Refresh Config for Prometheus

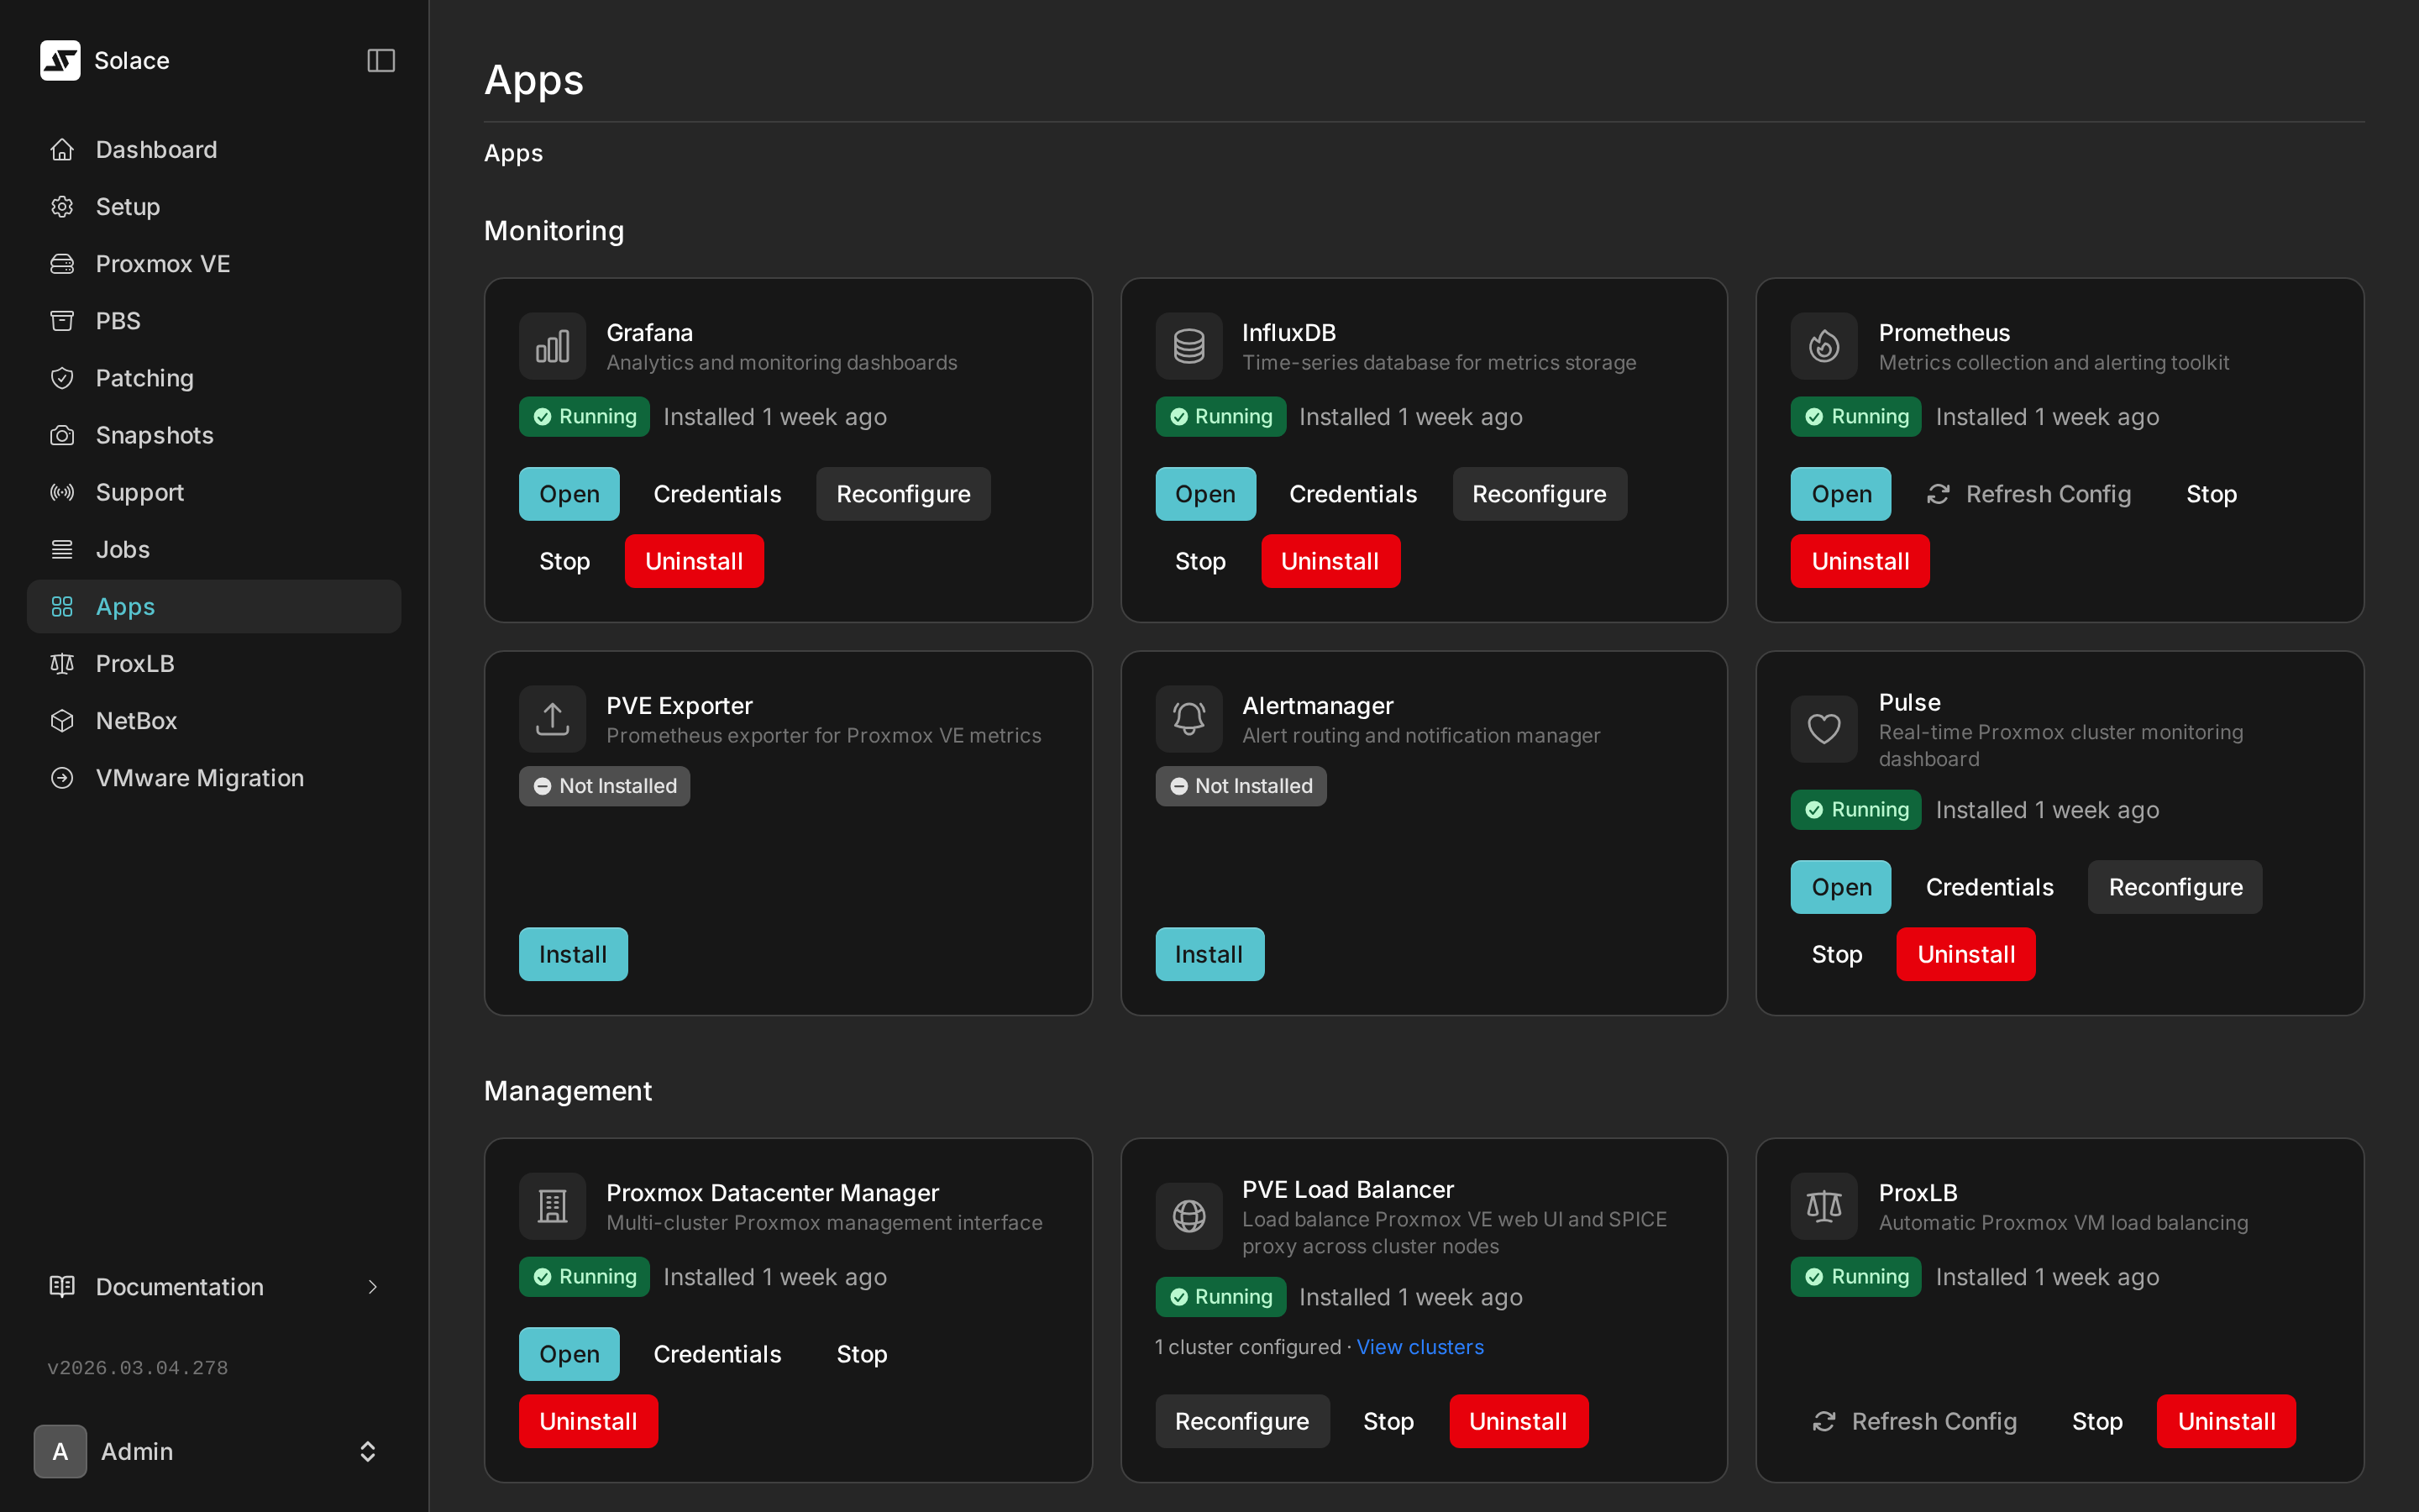pyautogui.click(x=2029, y=493)
